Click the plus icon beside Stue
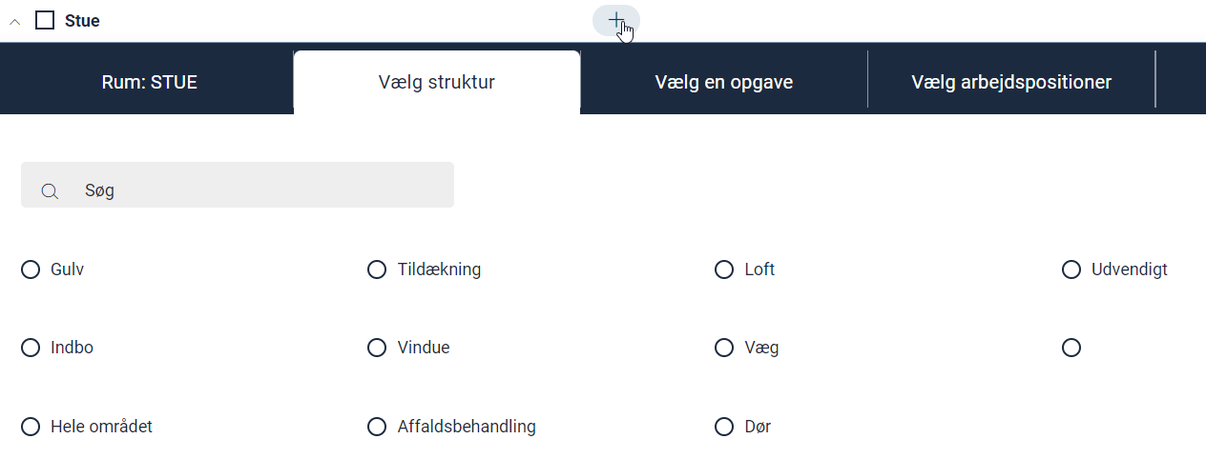The width and height of the screenshot is (1206, 459). pyautogui.click(x=616, y=20)
